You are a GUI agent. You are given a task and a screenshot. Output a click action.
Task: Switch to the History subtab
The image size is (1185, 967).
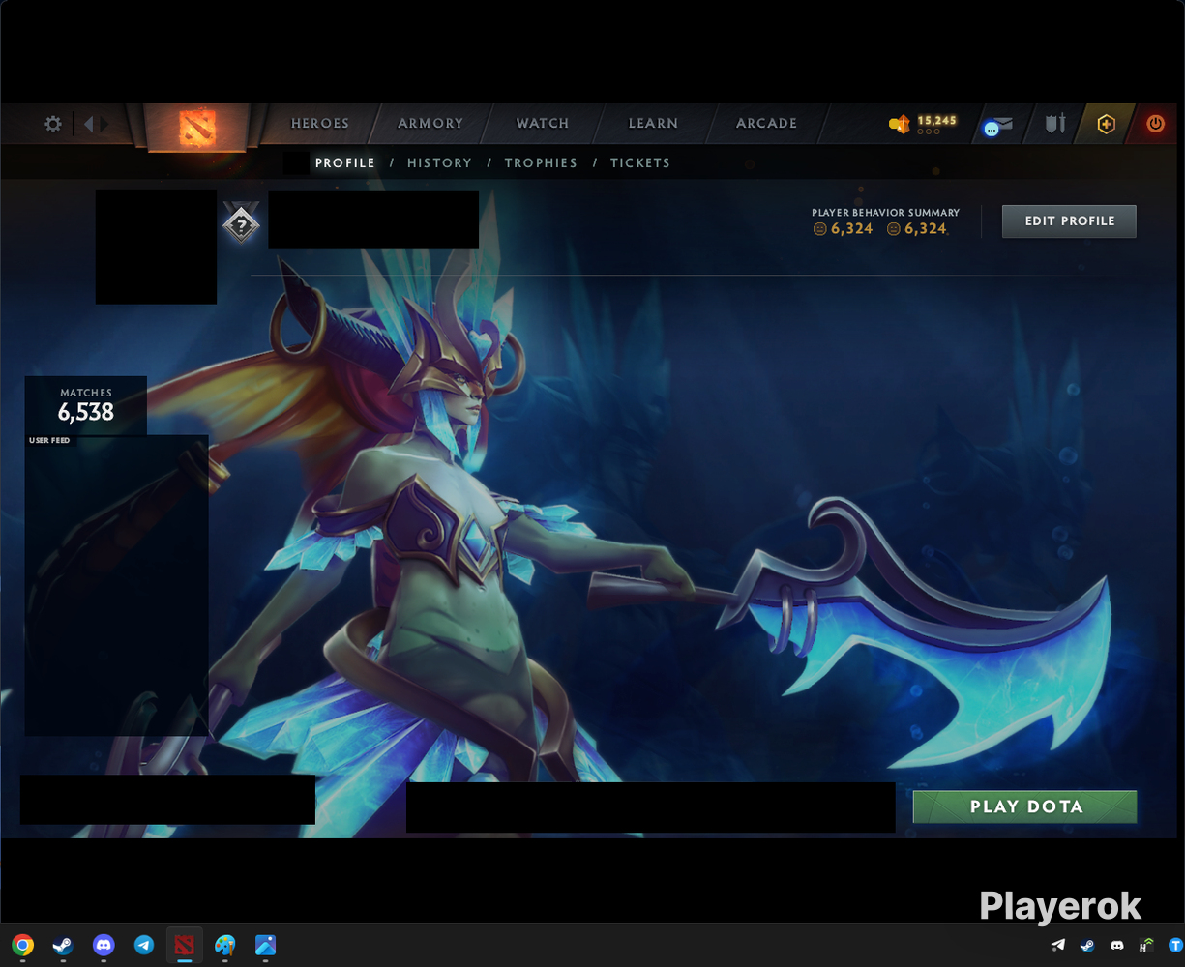pyautogui.click(x=439, y=163)
